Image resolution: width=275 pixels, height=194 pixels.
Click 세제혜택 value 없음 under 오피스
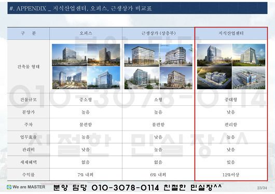pos(86,162)
